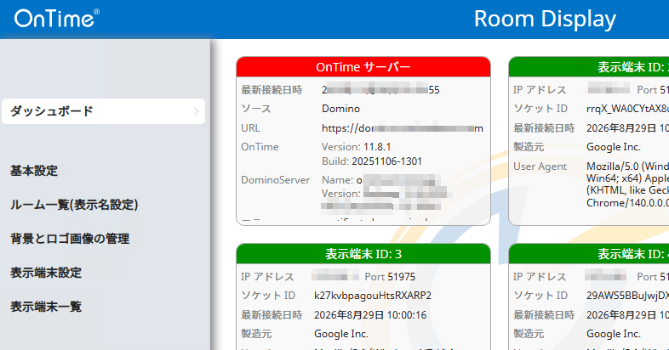Click the Room Display title in the header
Image resolution: width=669 pixels, height=350 pixels.
tap(545, 20)
